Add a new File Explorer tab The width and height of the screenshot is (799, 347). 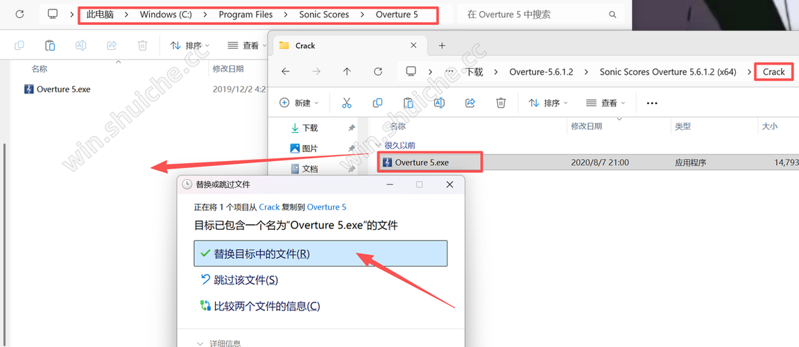coord(442,46)
